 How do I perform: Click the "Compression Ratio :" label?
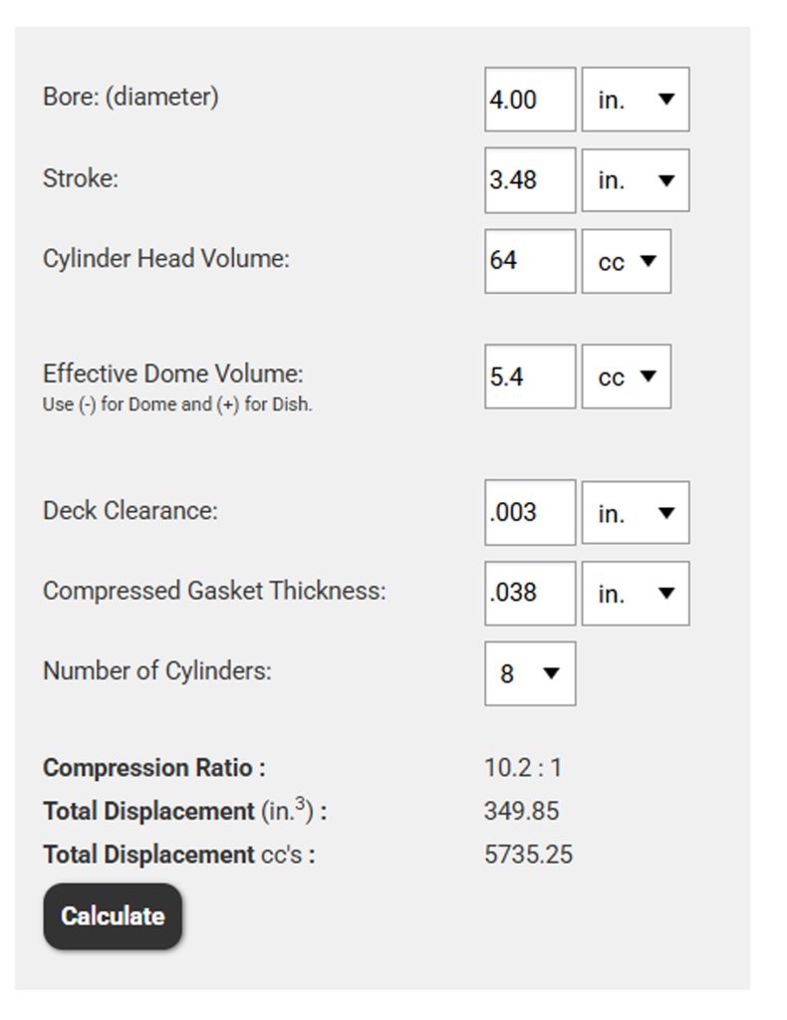pos(154,768)
